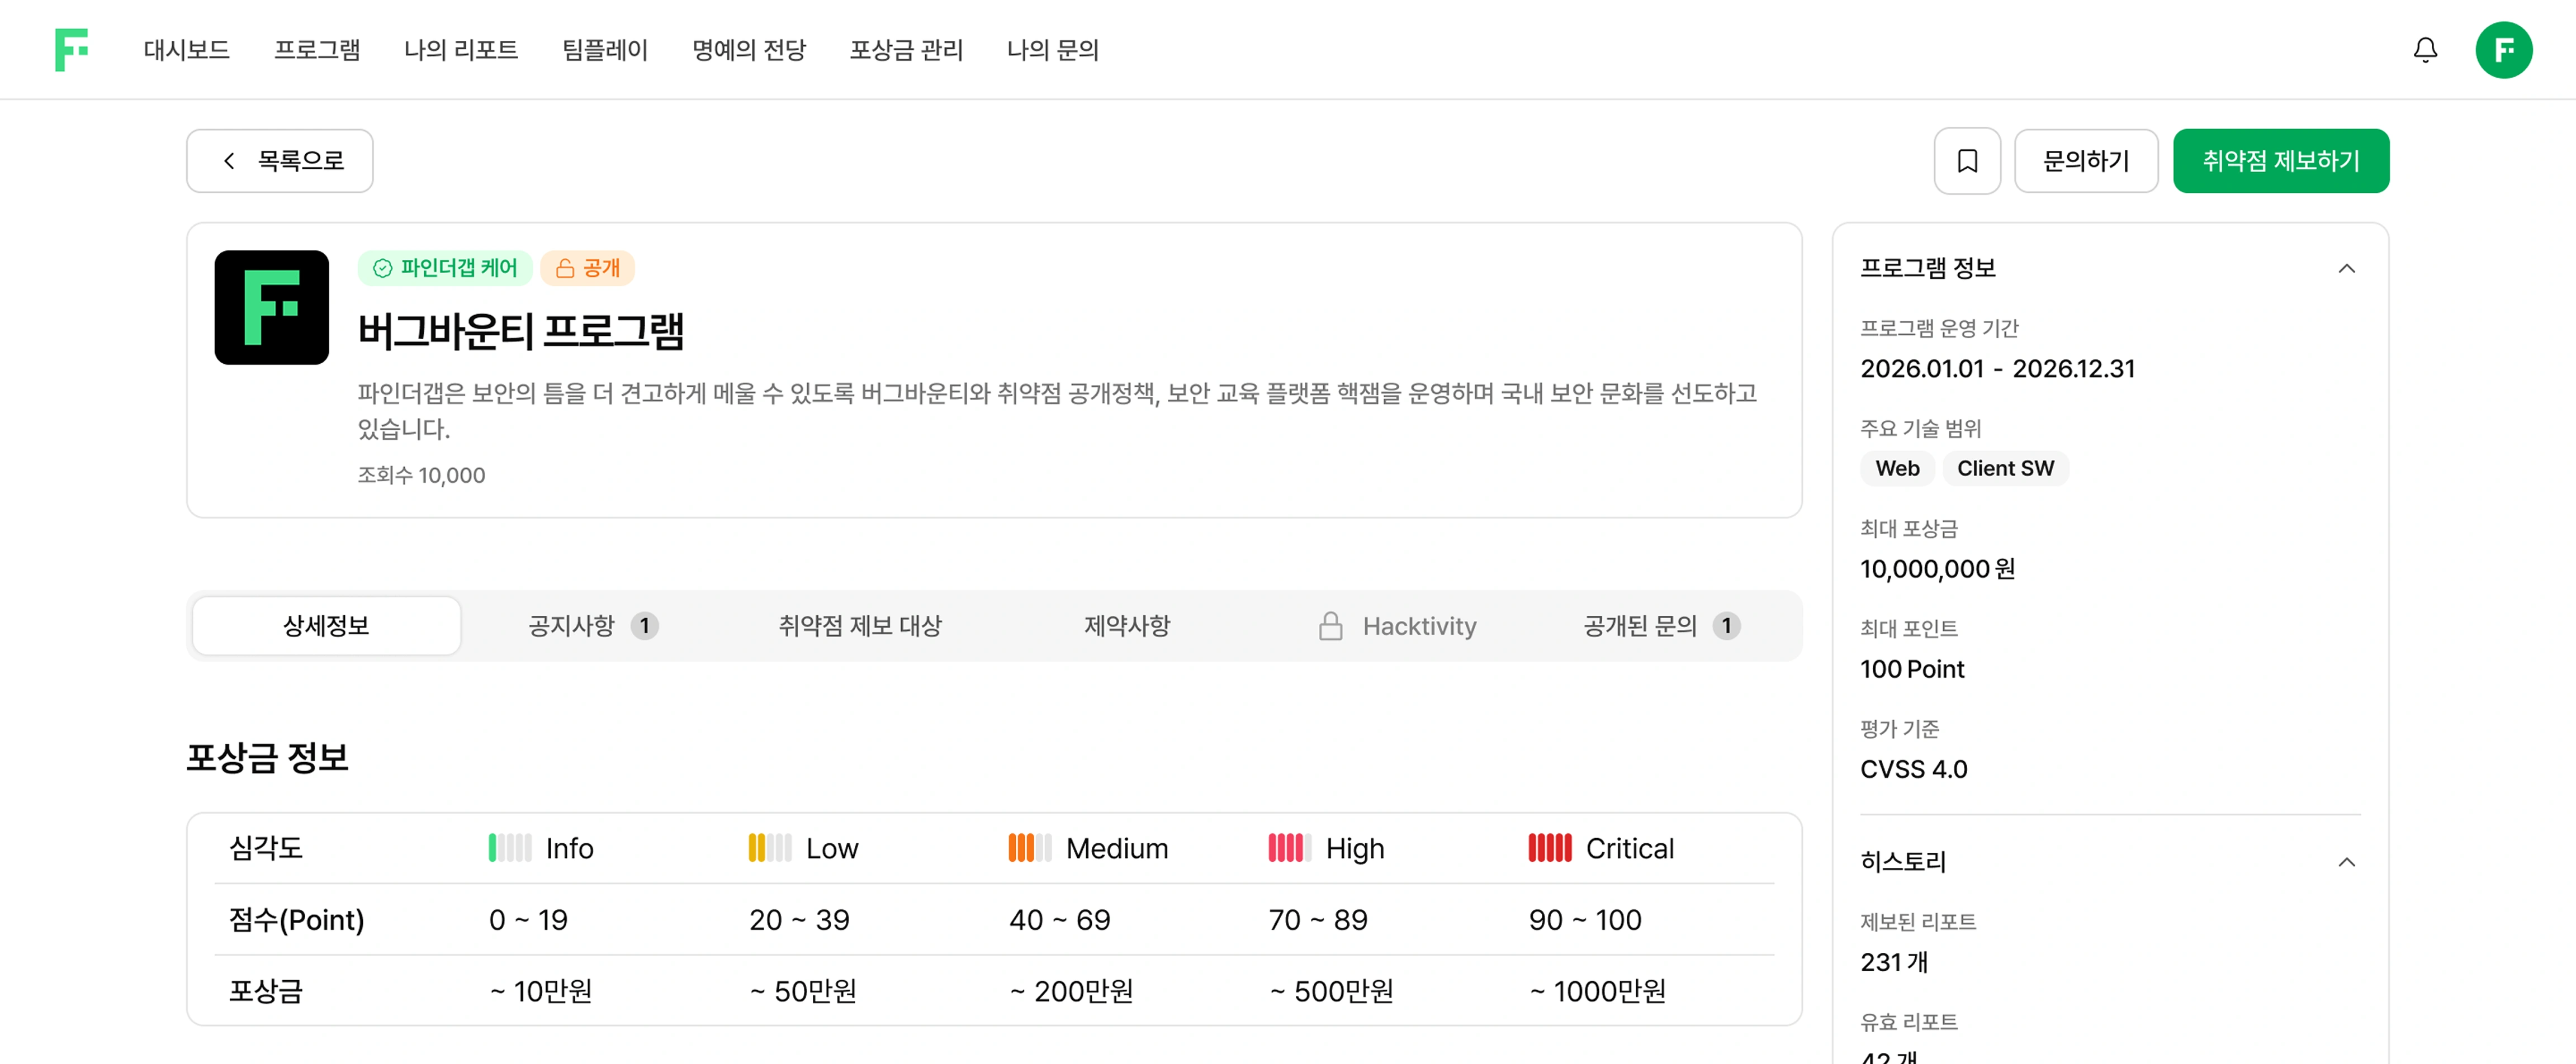Click the Critical severity color bars
This screenshot has height=1064, width=2576.
[x=1549, y=848]
